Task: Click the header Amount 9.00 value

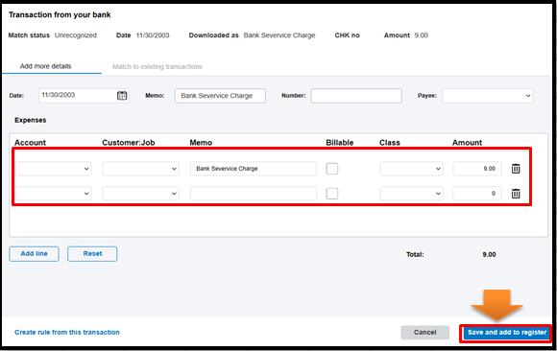Action: coord(421,35)
